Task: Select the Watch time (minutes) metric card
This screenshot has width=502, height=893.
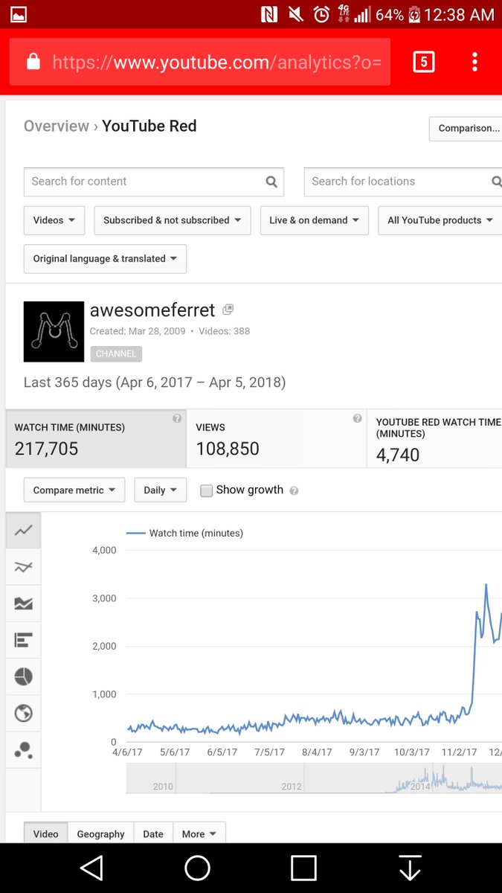Action: tap(96, 438)
